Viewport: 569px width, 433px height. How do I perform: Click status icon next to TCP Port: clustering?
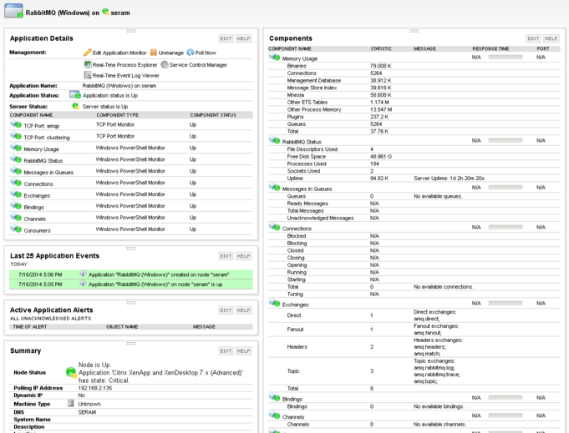(x=16, y=136)
